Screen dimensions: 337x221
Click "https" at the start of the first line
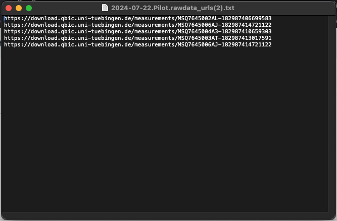[12, 19]
